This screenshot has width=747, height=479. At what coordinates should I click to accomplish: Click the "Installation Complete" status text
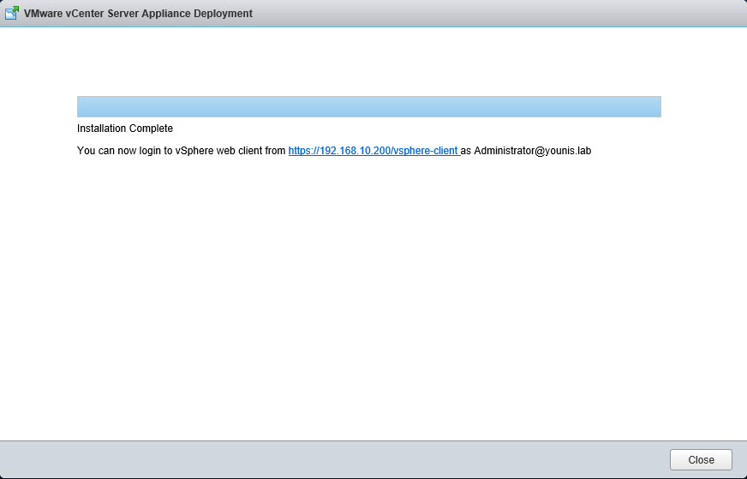click(124, 129)
